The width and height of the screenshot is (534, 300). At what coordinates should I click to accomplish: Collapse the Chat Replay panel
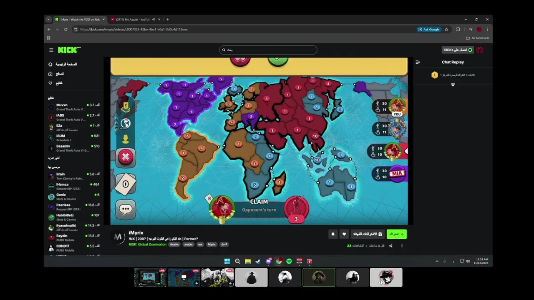tap(418, 62)
